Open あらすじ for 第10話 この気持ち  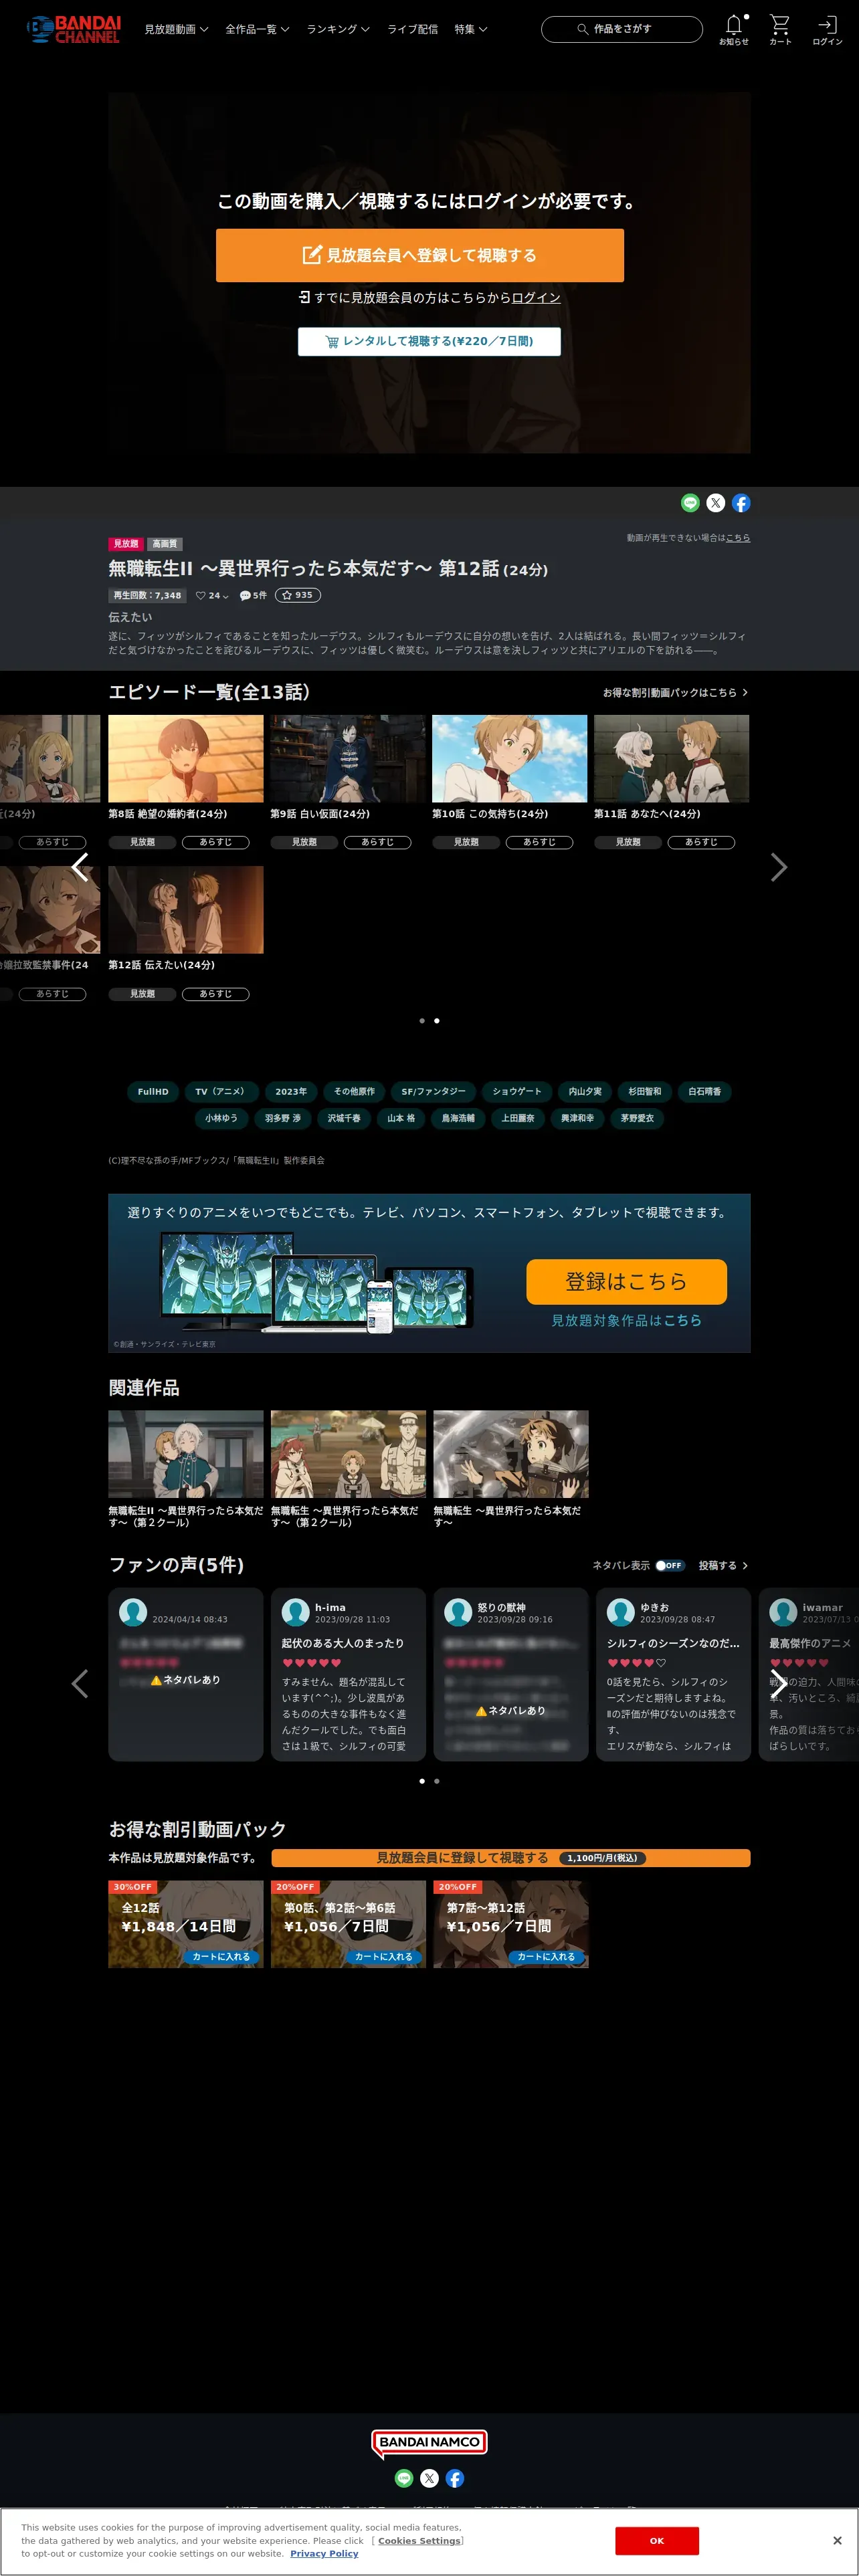540,842
